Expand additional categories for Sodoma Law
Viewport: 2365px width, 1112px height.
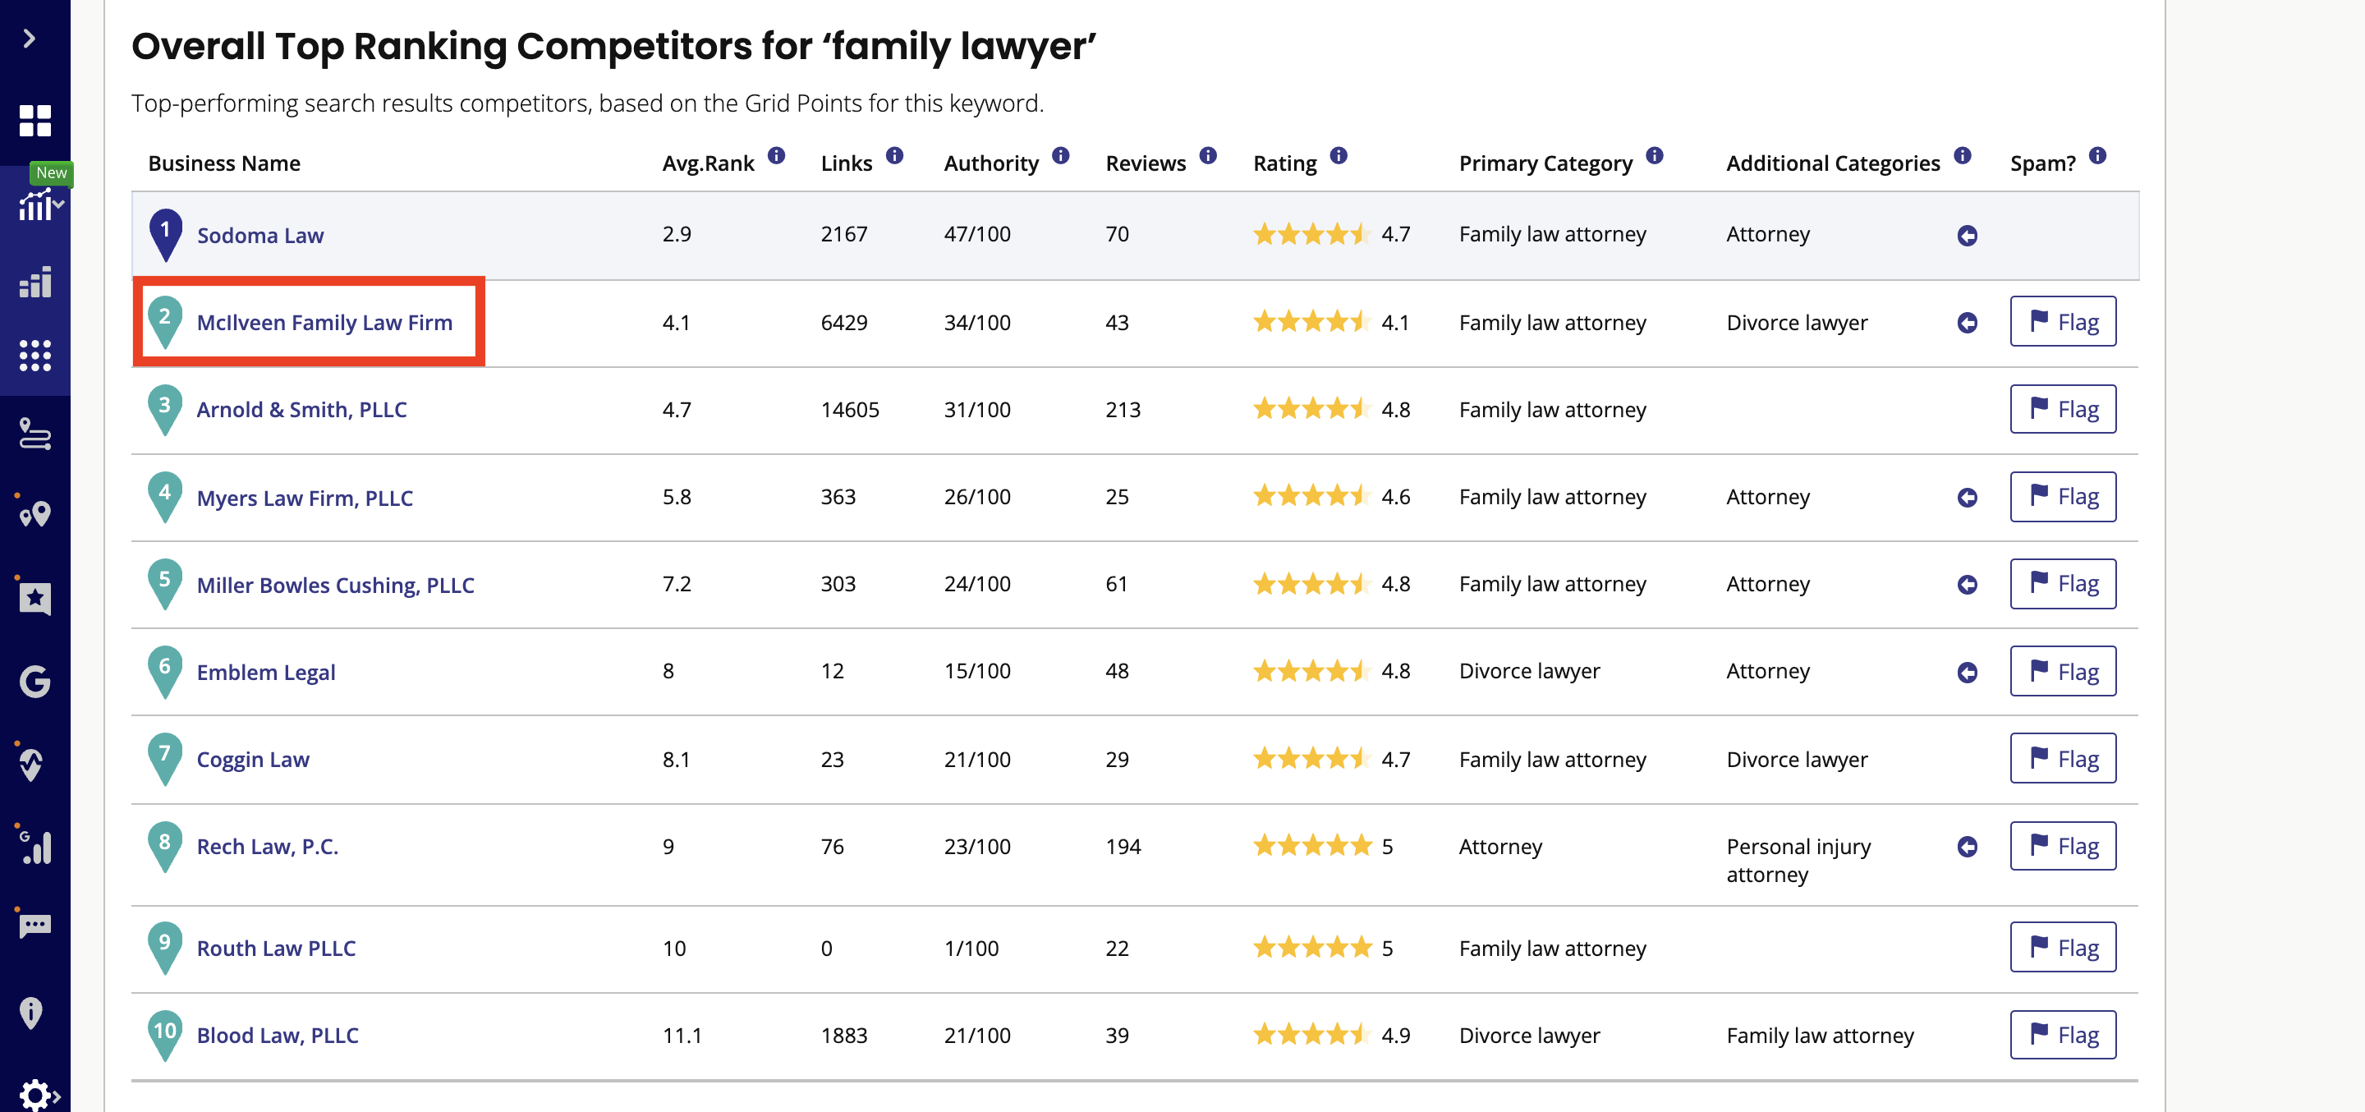pyautogui.click(x=1967, y=235)
